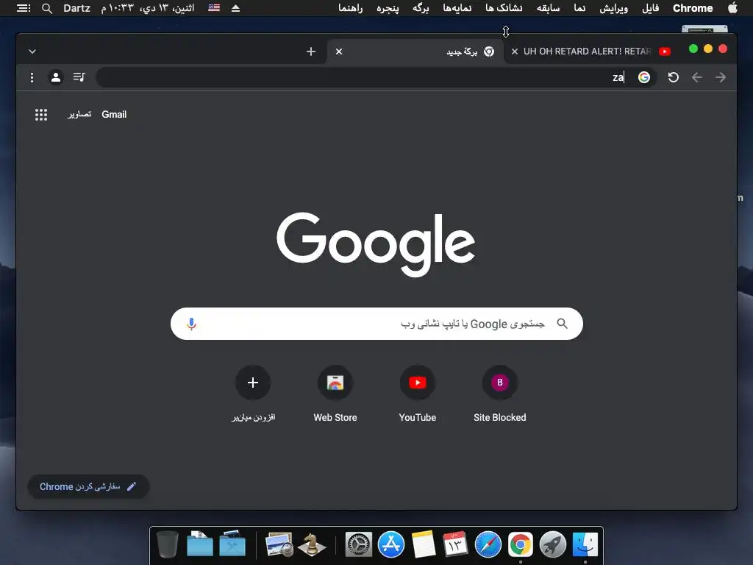The image size is (753, 565).
Task: Go back with the left arrow icon
Action: [x=697, y=77]
